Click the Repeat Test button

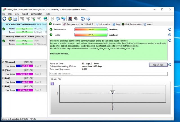click(158, 65)
